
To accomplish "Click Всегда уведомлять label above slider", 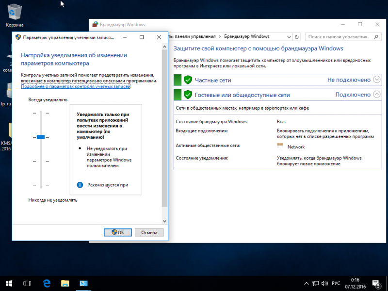I will pos(48,100).
